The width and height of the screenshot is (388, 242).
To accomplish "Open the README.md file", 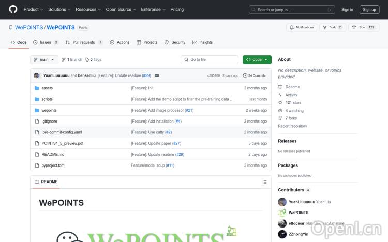I will point(53,154).
